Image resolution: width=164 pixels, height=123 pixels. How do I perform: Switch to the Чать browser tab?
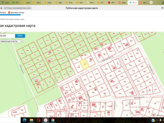[80, 3]
